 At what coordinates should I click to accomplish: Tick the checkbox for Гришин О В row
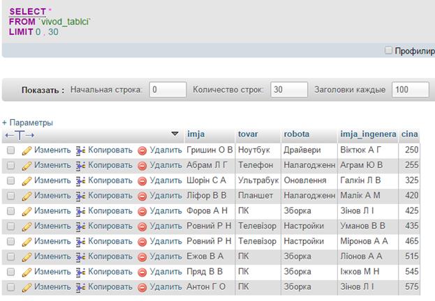[x=10, y=150]
